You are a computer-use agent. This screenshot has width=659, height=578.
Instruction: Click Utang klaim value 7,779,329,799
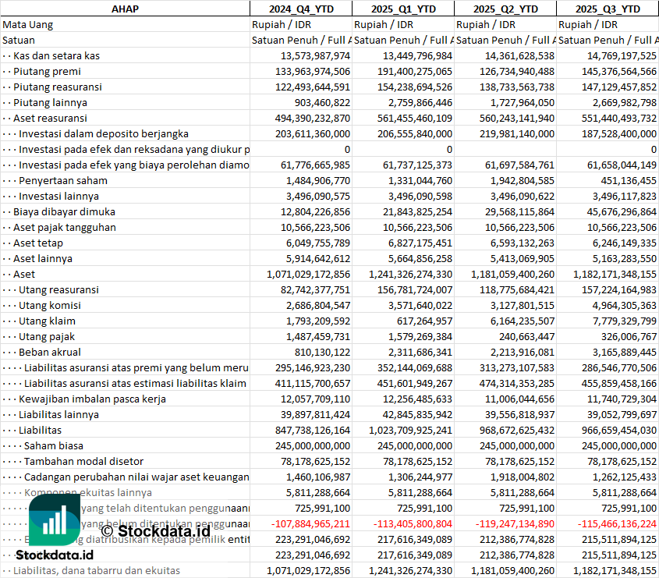(x=625, y=321)
